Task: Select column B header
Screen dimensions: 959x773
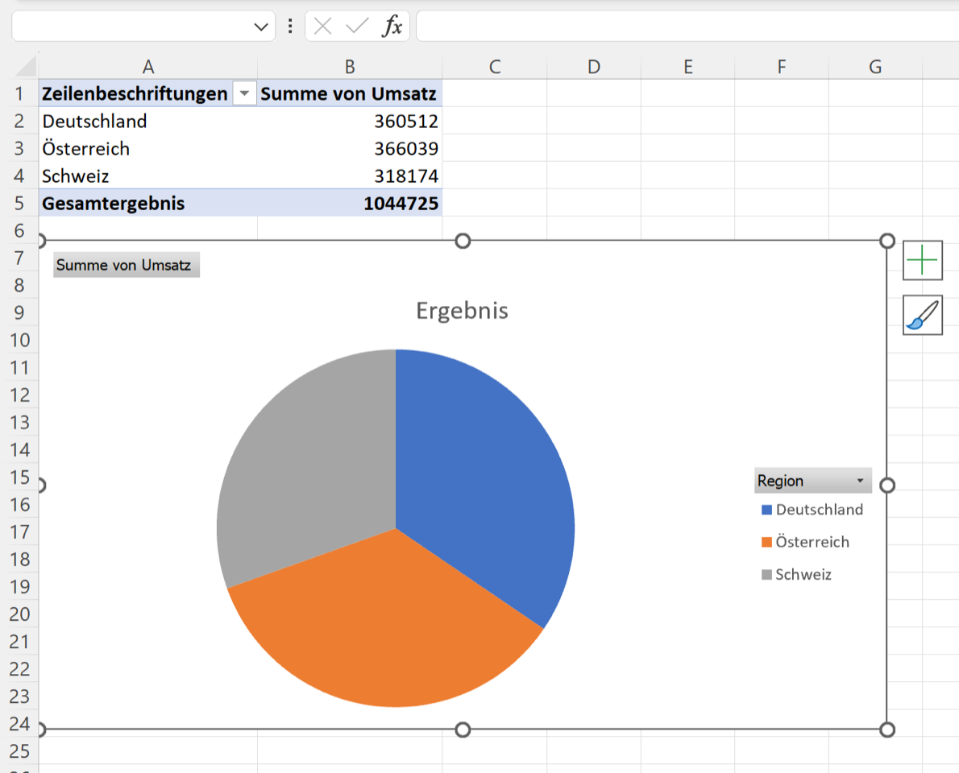Action: (x=350, y=67)
